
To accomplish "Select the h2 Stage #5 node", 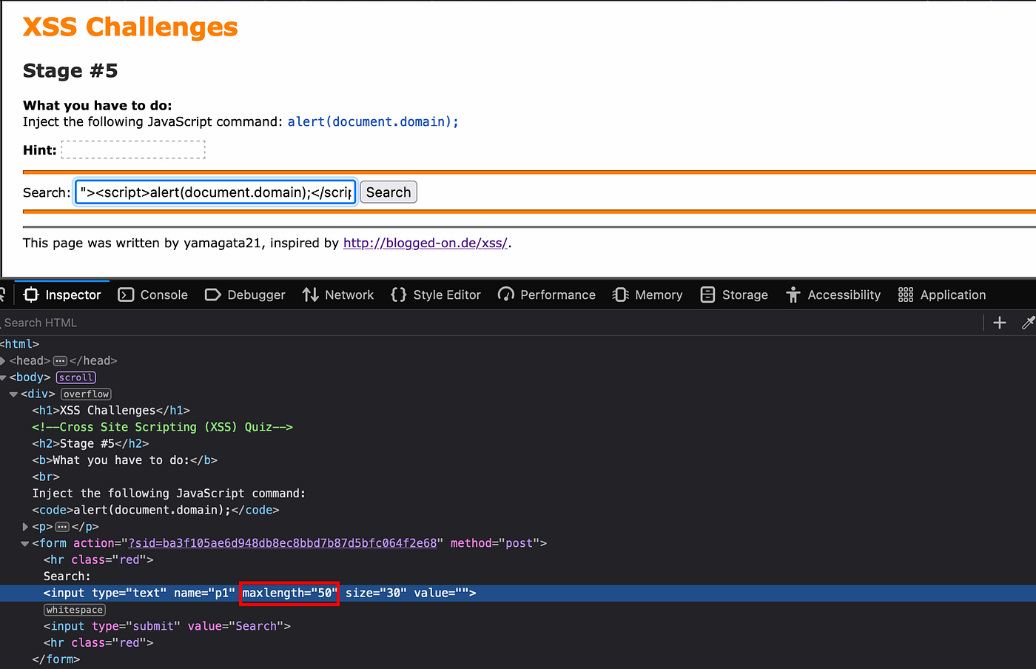I will 90,444.
